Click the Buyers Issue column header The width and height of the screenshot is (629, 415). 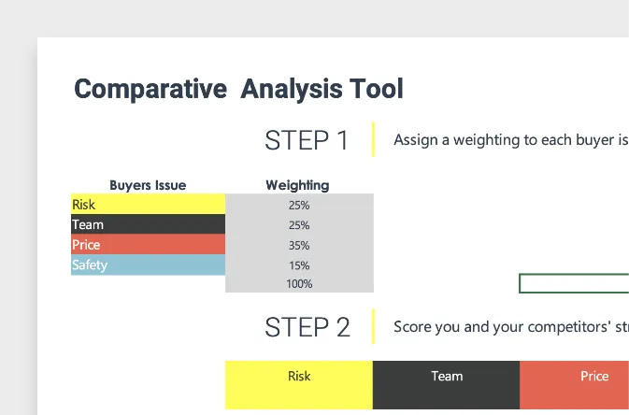coord(148,185)
